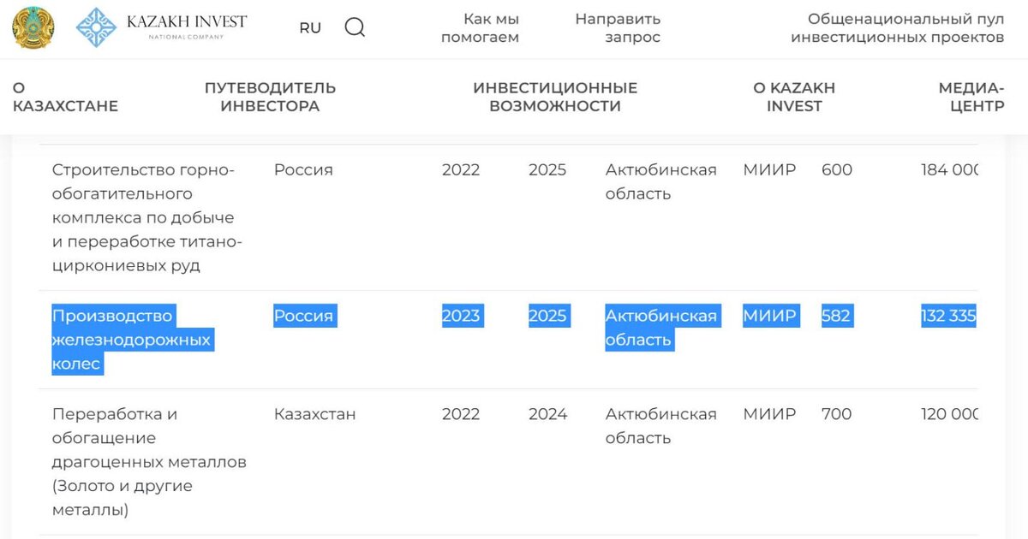Click the highlighted 582 jobs cell
The image size is (1028, 539).
[836, 316]
